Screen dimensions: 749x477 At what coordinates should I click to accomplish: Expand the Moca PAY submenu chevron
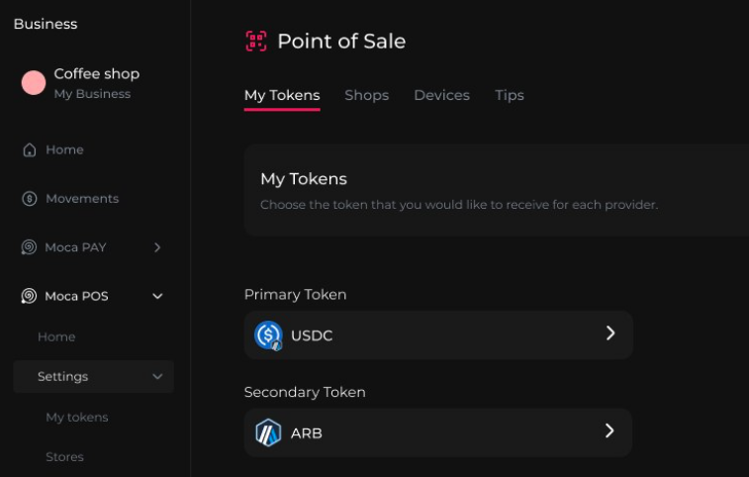coord(157,247)
